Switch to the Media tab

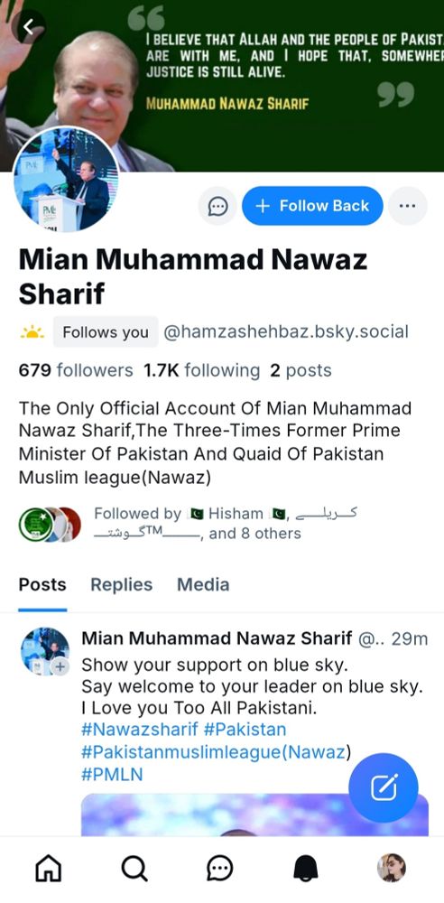point(203,584)
